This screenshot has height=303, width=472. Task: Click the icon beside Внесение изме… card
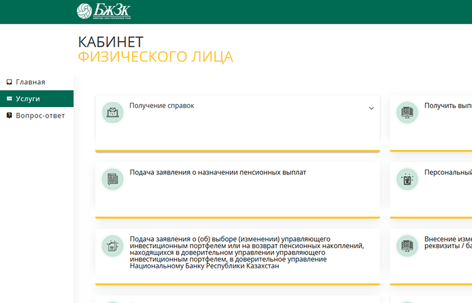[x=407, y=246]
